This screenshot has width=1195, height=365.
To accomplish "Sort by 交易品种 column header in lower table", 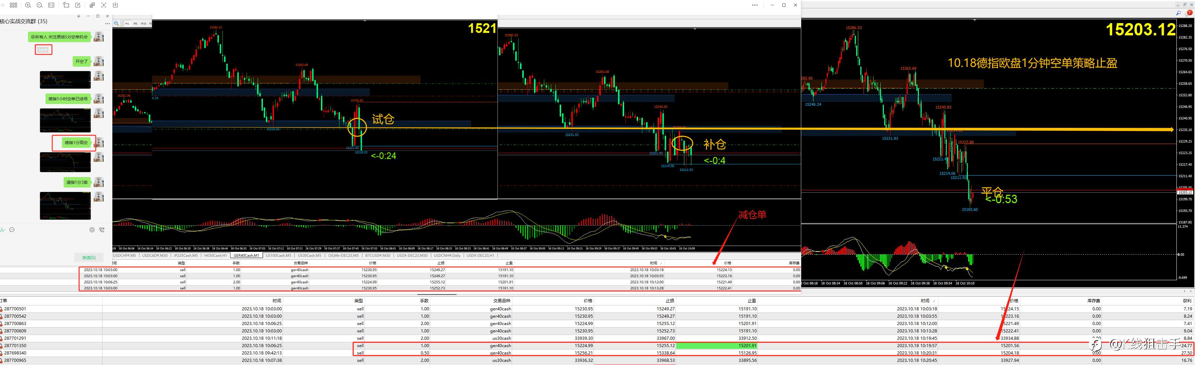I will pyautogui.click(x=502, y=301).
